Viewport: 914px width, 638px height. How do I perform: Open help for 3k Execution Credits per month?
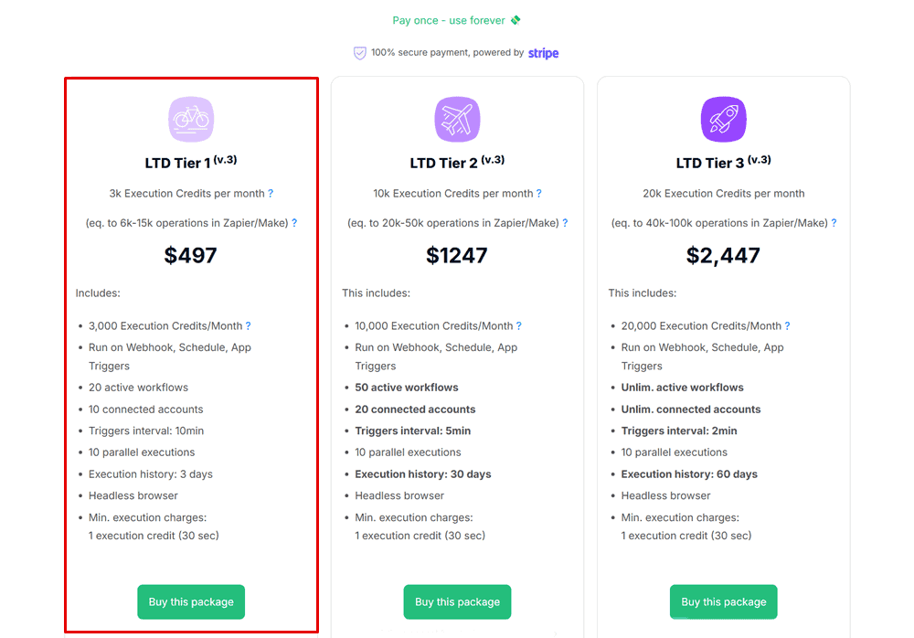[x=271, y=194]
